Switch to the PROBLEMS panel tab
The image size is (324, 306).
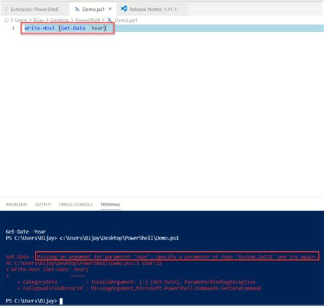point(16,204)
